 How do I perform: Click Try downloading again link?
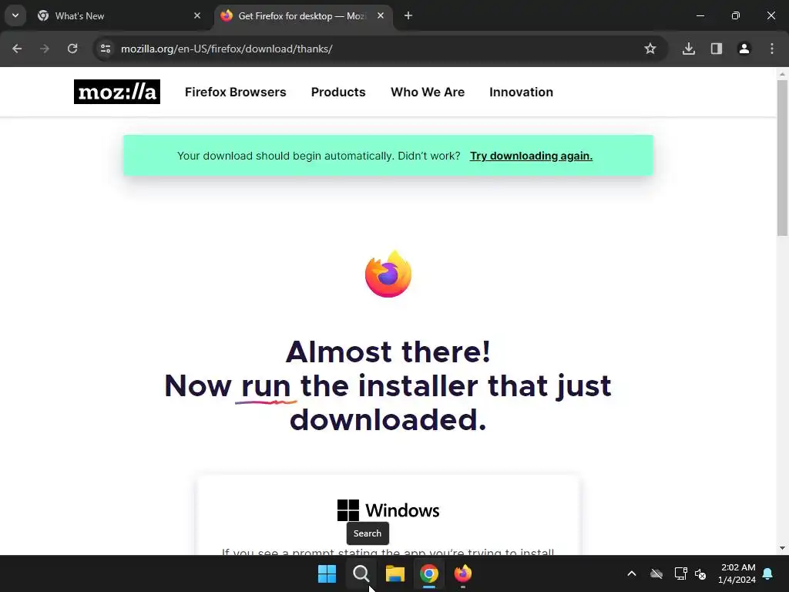pyautogui.click(x=531, y=156)
